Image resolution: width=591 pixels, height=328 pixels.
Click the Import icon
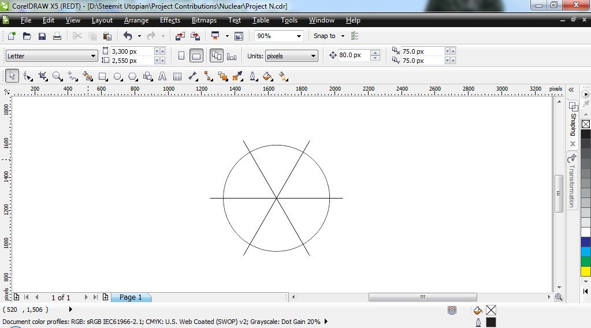[x=180, y=36]
